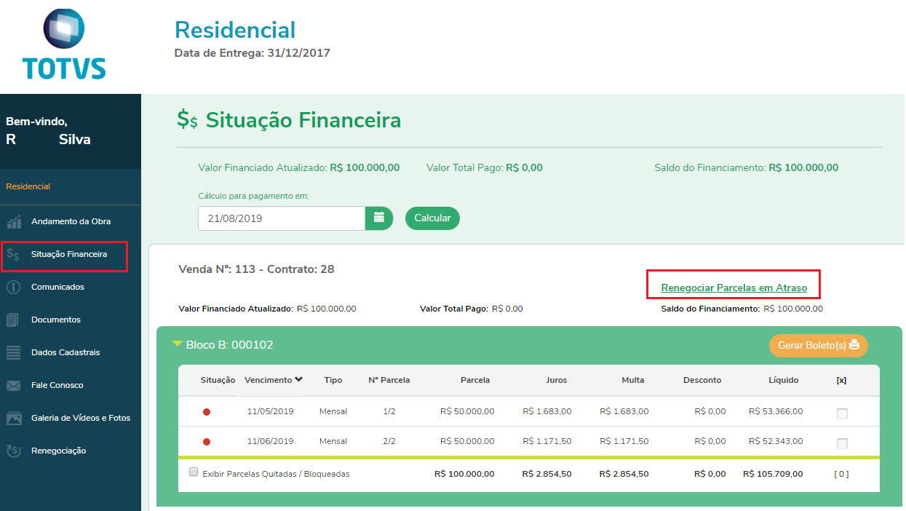Click the Residencial page title
906x511 pixels.
[235, 30]
